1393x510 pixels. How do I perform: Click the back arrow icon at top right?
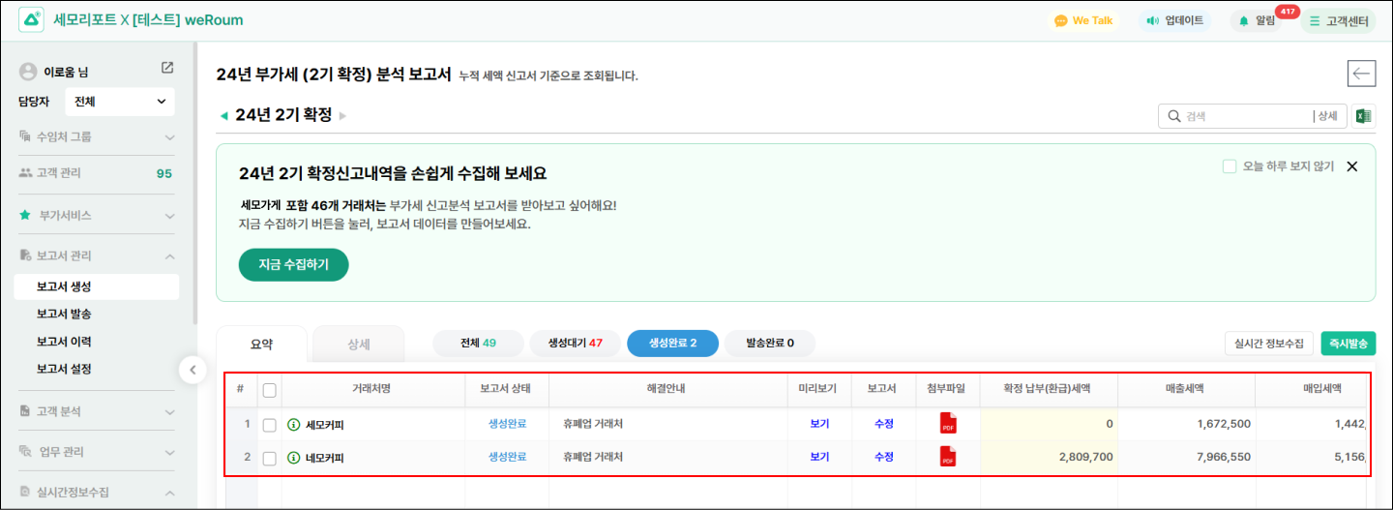point(1361,74)
